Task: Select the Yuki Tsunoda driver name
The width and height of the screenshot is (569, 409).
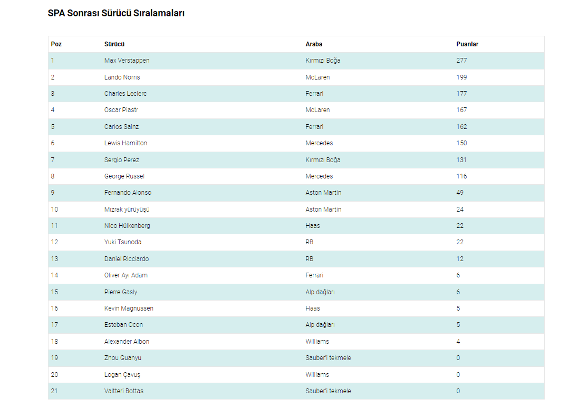Action: pyautogui.click(x=122, y=242)
